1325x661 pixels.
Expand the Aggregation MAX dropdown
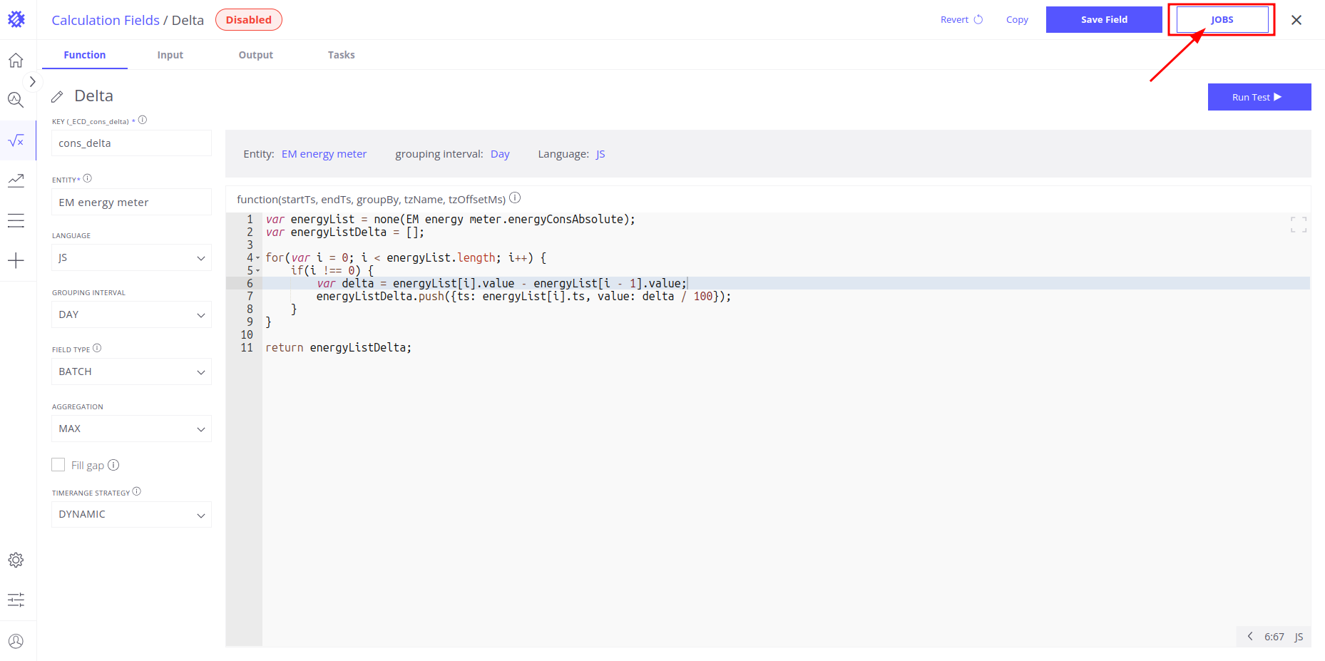[x=131, y=429]
